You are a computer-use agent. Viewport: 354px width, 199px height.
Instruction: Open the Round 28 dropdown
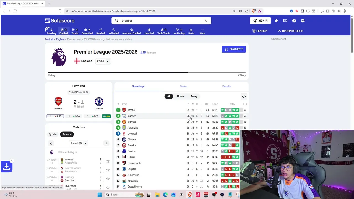(79, 143)
